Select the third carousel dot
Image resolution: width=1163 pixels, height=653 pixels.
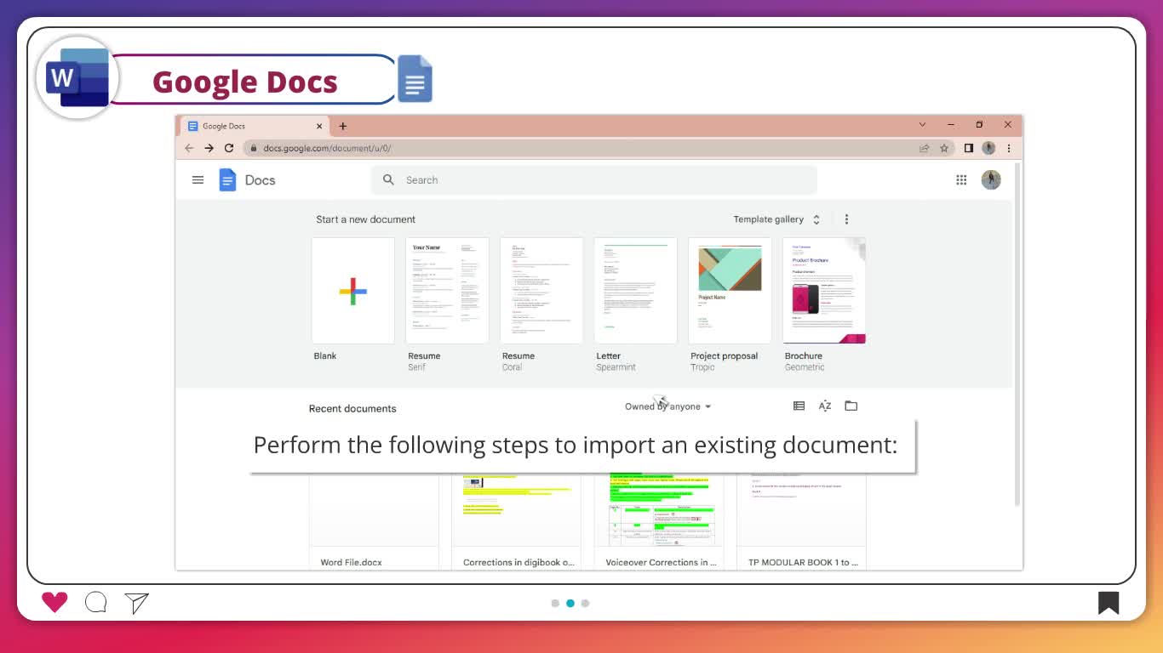pos(585,603)
